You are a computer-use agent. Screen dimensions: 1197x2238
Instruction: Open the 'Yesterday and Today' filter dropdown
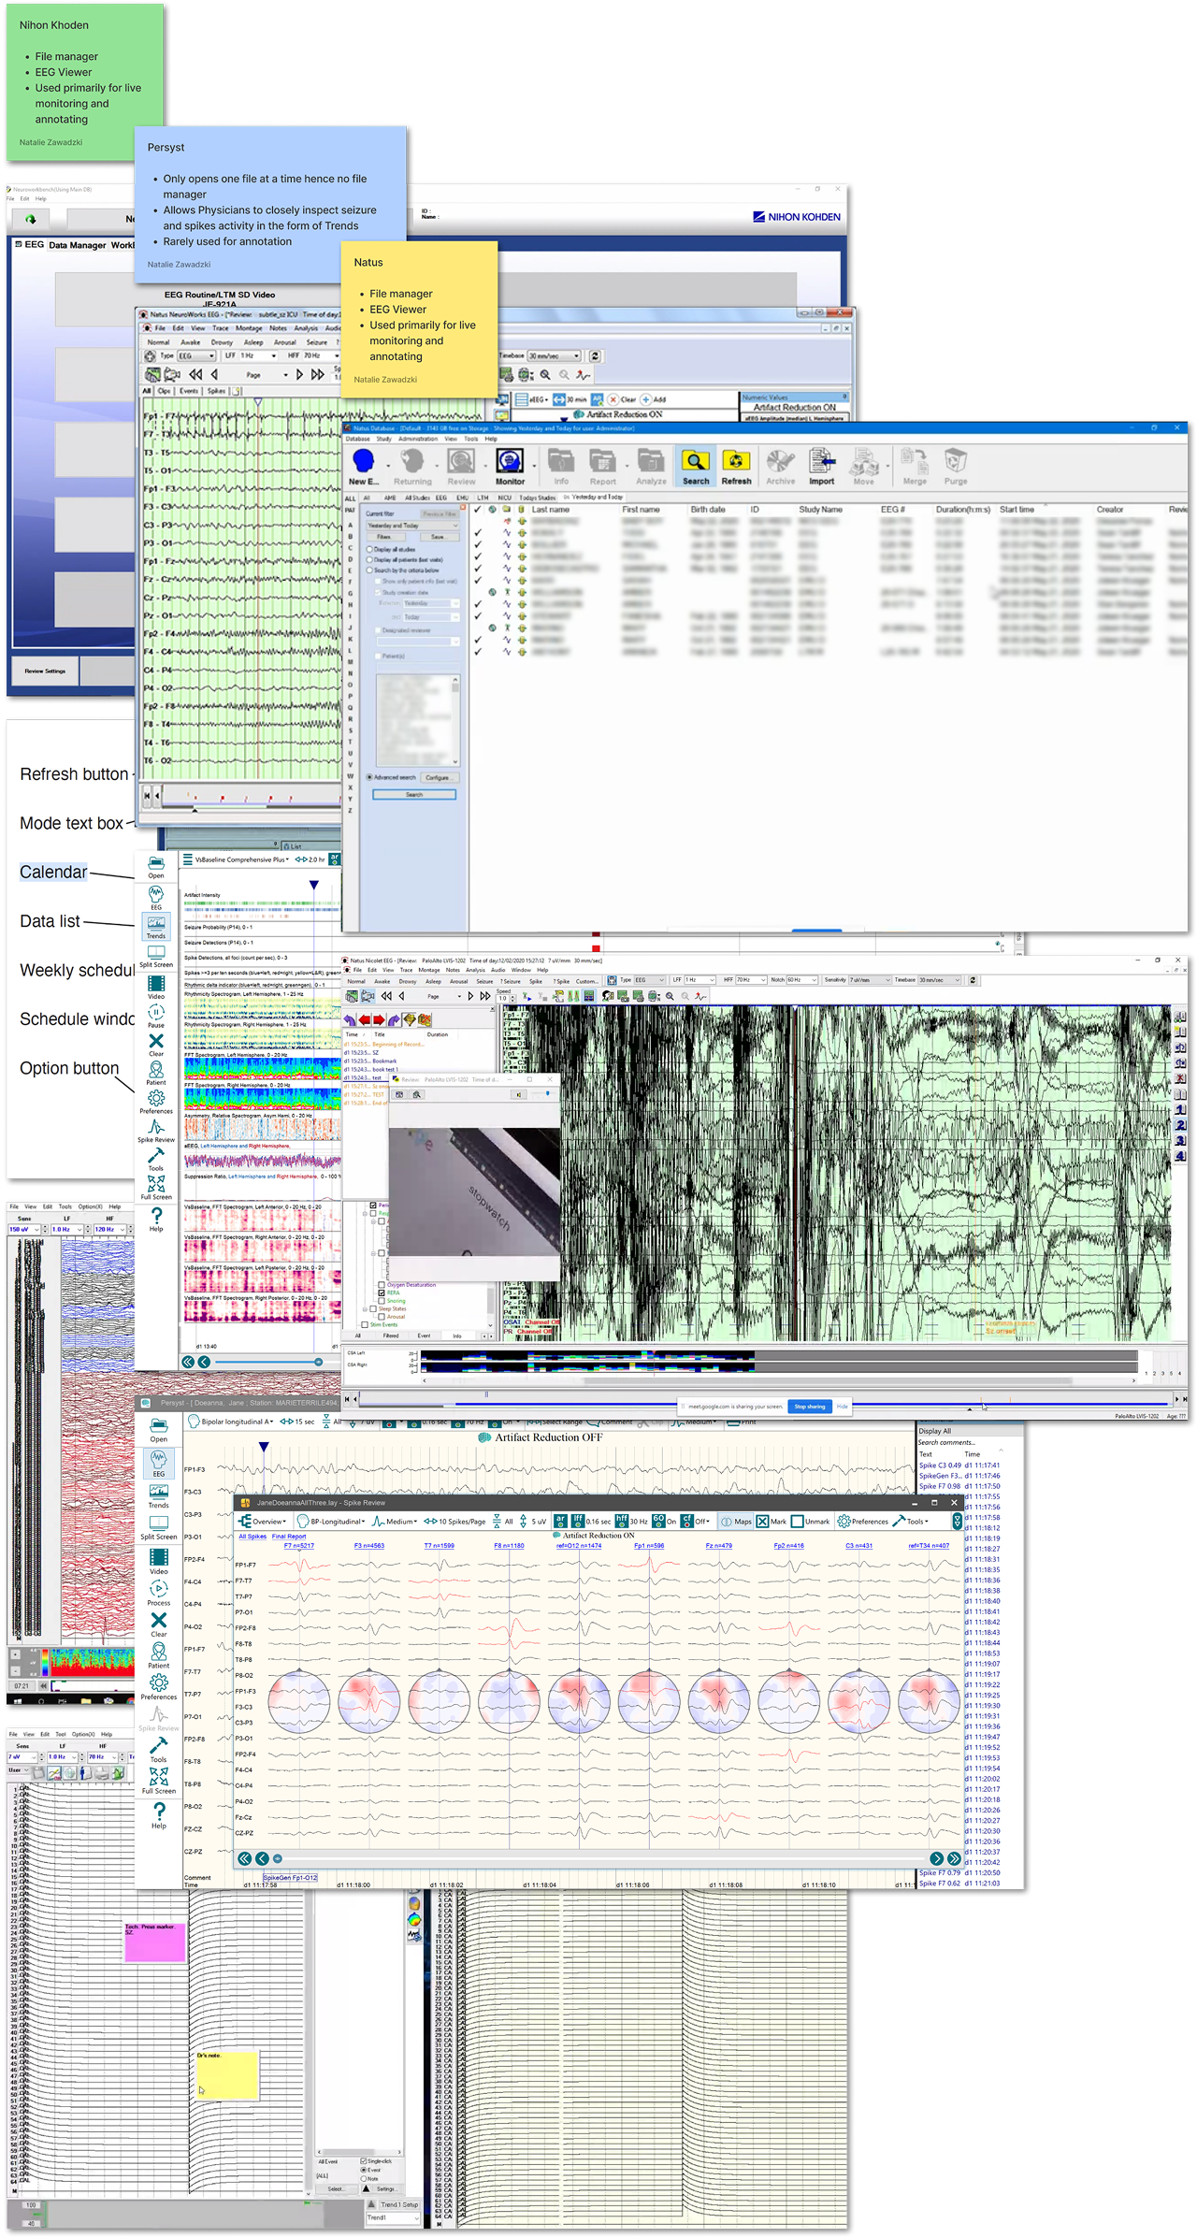411,526
